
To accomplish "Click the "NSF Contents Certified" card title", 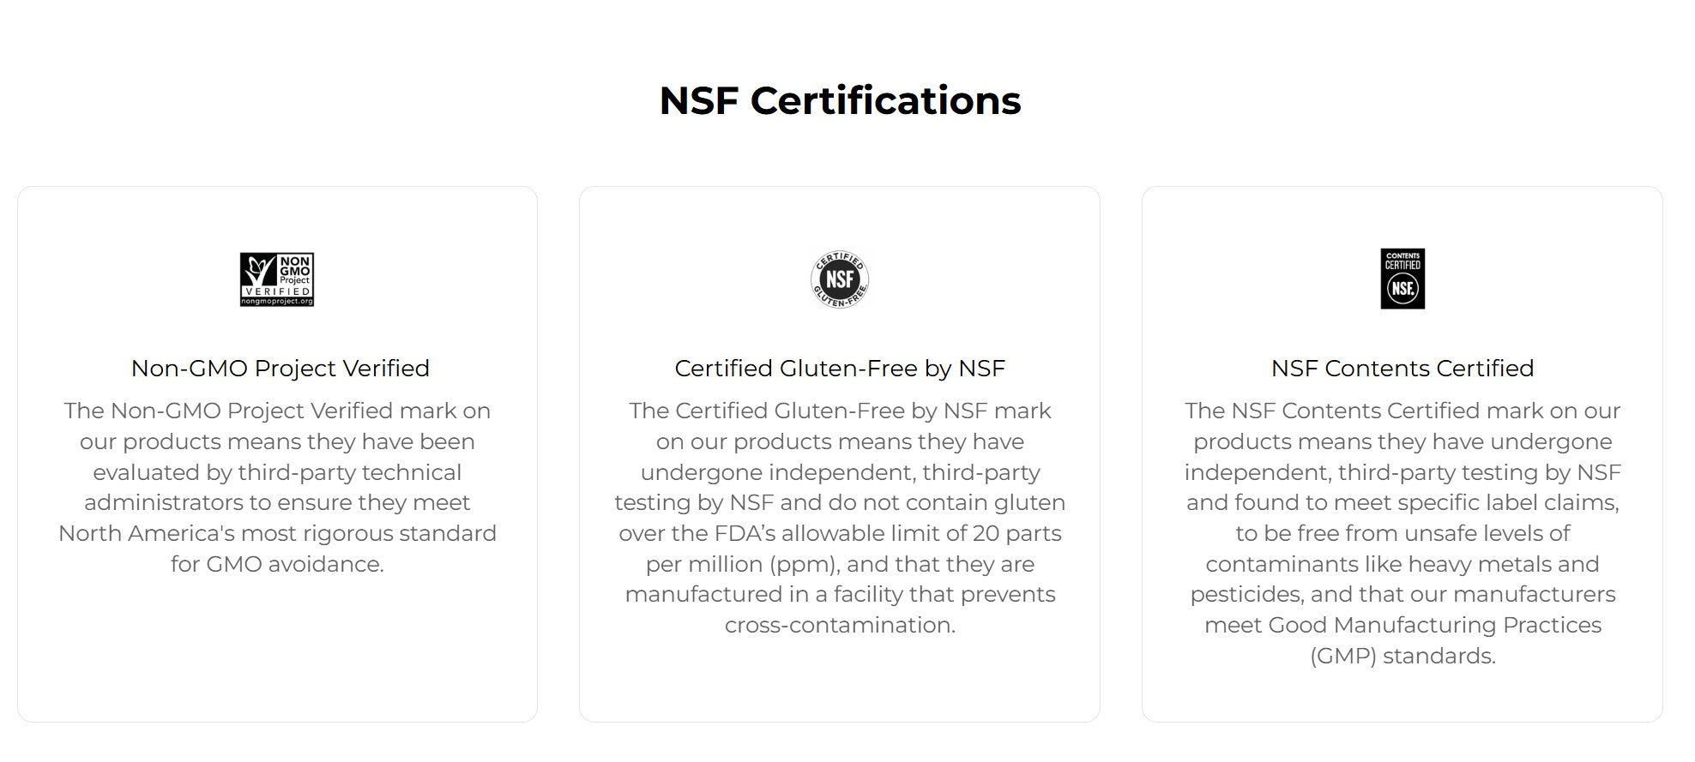I will coord(1402,369).
